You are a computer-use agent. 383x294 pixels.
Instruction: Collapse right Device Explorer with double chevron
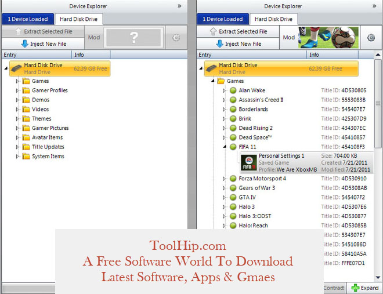pyautogui.click(x=374, y=6)
